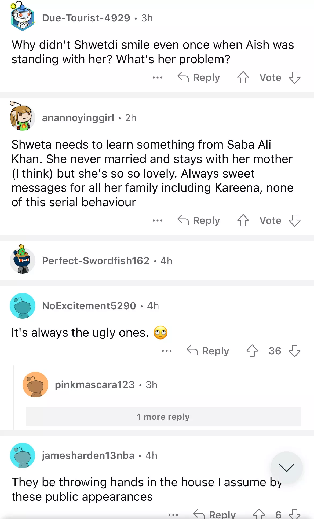Upvote Due-Tourist-4929's comment
The image size is (314, 519).
(243, 78)
